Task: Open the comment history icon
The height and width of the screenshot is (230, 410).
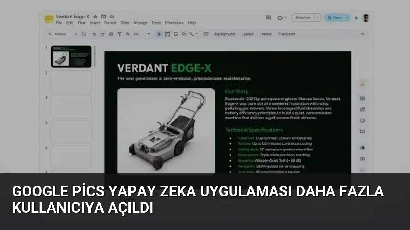Action: click(x=268, y=18)
